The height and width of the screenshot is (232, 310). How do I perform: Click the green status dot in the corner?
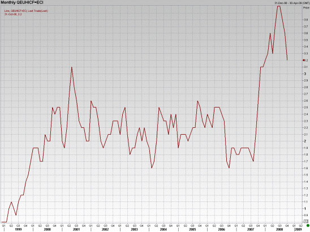pyautogui.click(x=308, y=225)
